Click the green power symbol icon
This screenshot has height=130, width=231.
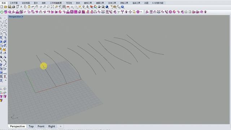pyautogui.click(x=2, y=12)
